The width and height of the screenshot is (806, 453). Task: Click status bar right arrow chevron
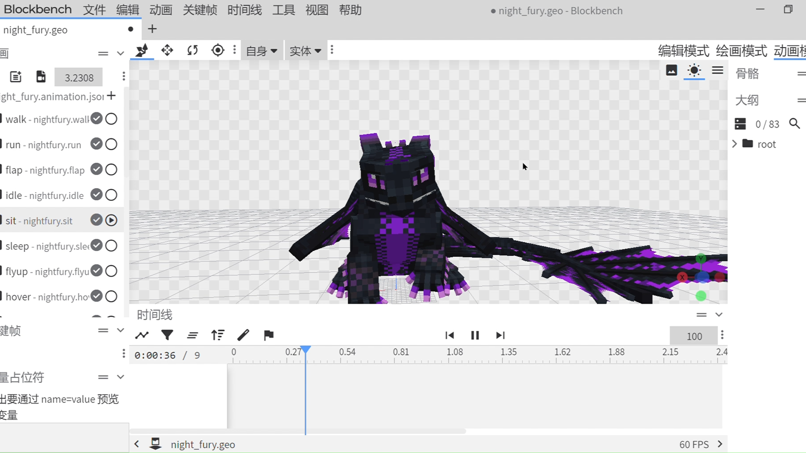720,444
